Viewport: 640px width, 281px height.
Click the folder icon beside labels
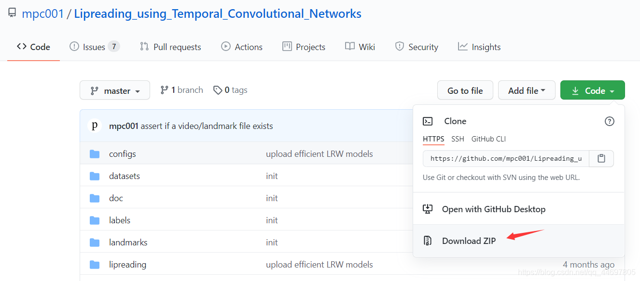tap(95, 220)
